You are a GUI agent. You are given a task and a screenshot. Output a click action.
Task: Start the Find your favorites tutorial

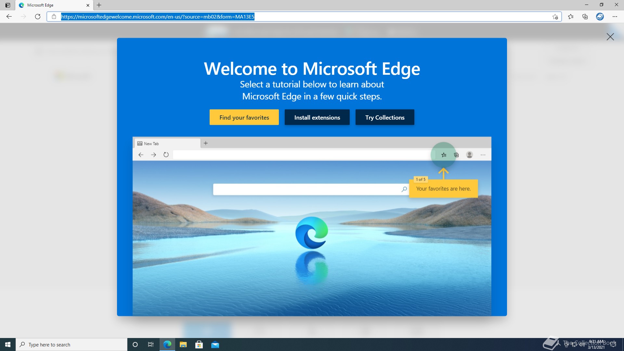(244, 117)
